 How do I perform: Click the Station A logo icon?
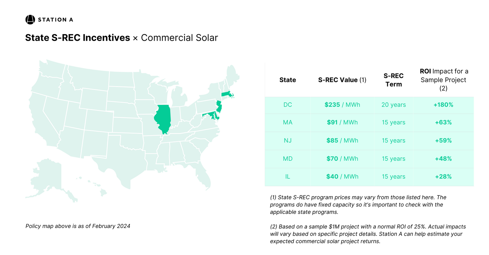[30, 20]
